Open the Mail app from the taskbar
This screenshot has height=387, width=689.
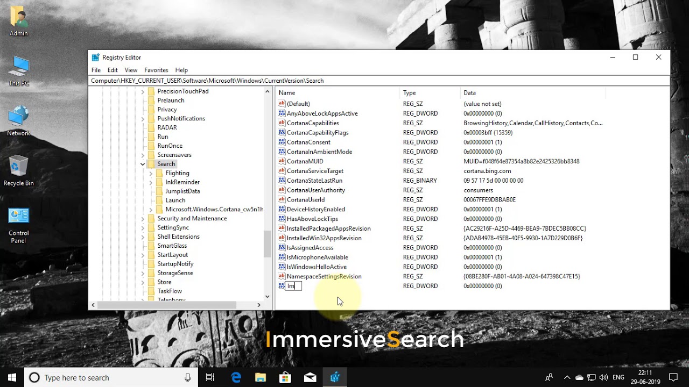(x=310, y=377)
